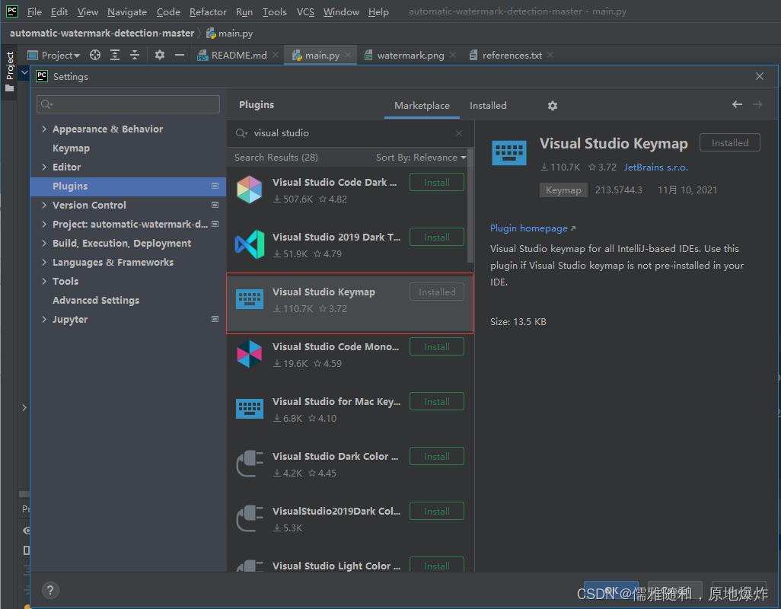This screenshot has width=781, height=609.
Task: Click the VisualStudio2019Dark Color plugin icon
Action: [x=250, y=518]
